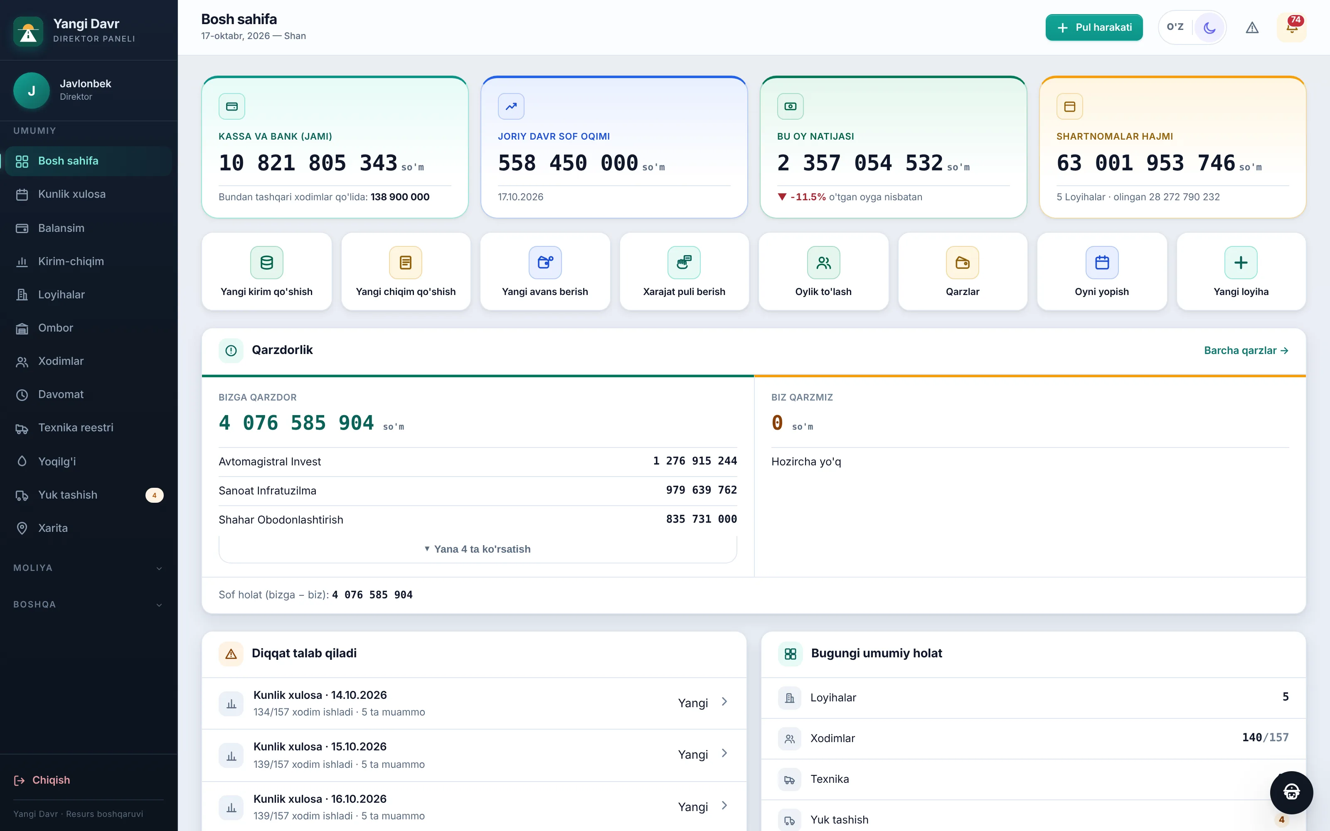This screenshot has width=1330, height=831.
Task: Open the support chat bubble icon
Action: point(1291,792)
